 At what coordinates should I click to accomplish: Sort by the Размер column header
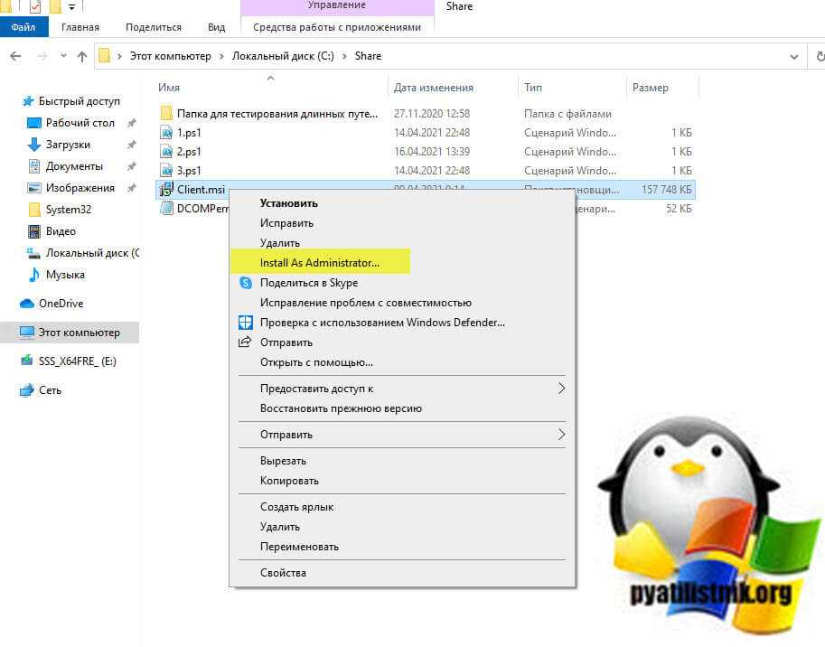coord(650,88)
